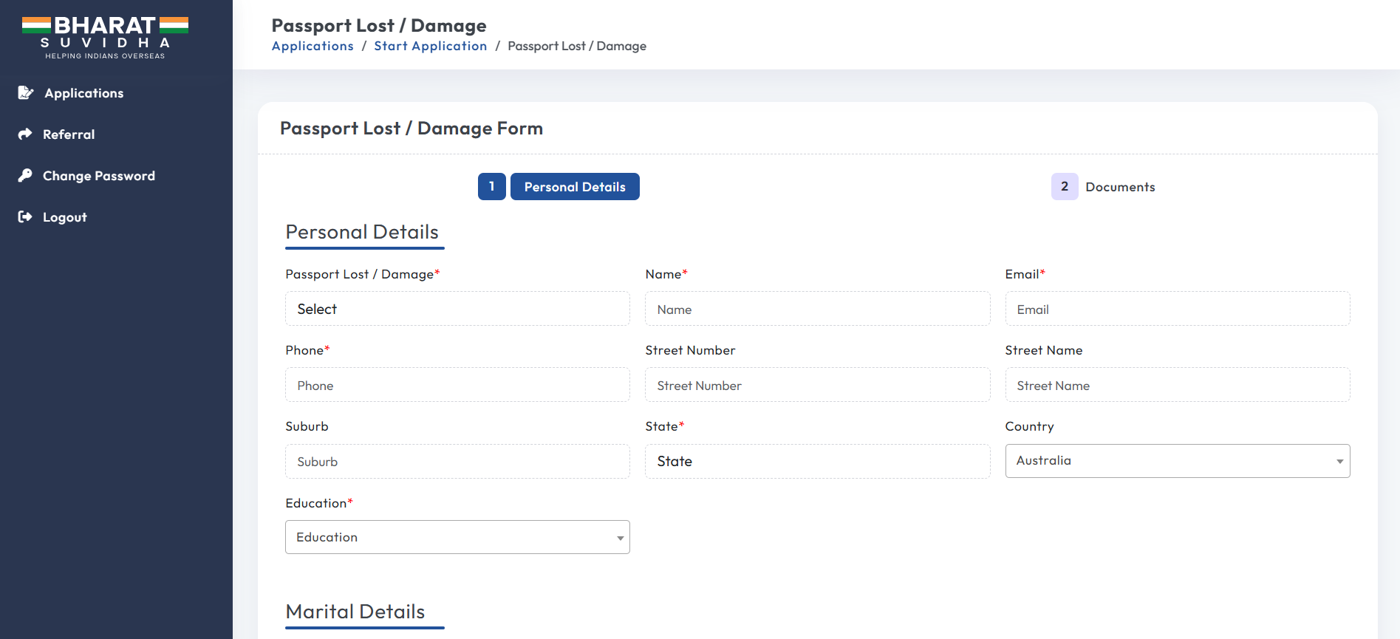Click the step 2 number badge
The height and width of the screenshot is (639, 1400).
1064,187
